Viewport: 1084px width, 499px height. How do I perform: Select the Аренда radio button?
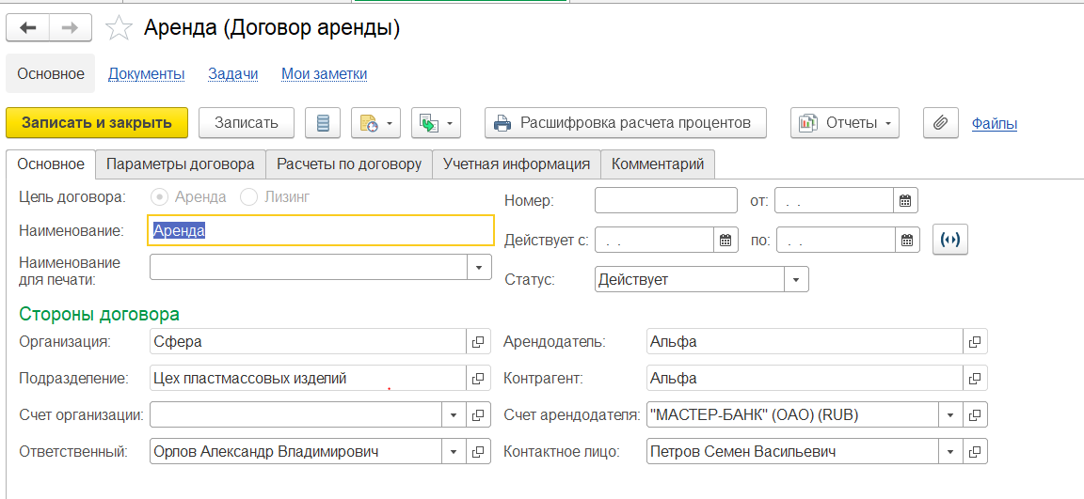(160, 197)
